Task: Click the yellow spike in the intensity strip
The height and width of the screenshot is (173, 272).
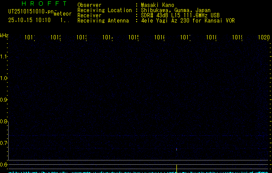Action: (176, 168)
